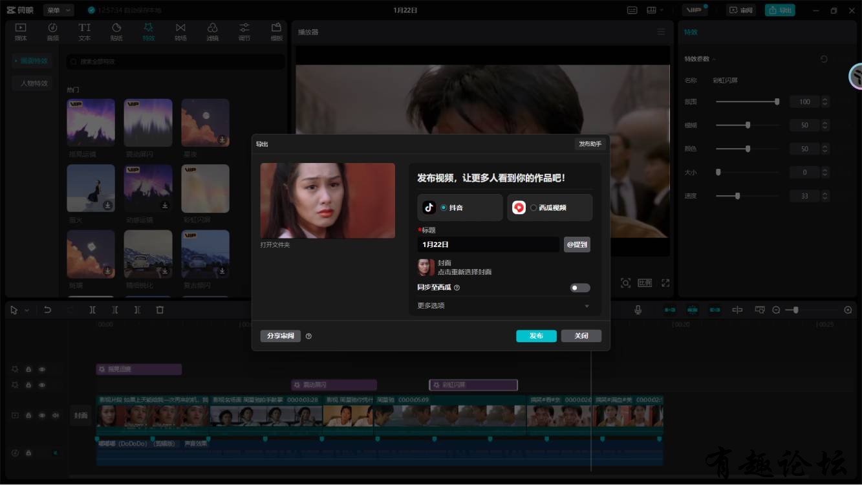Open the 音频 audio panel icon
The width and height of the screenshot is (862, 485).
[52, 32]
